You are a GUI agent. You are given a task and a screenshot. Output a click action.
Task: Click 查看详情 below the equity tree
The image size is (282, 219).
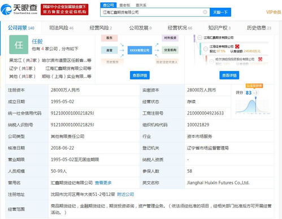pyautogui.click(x=229, y=75)
